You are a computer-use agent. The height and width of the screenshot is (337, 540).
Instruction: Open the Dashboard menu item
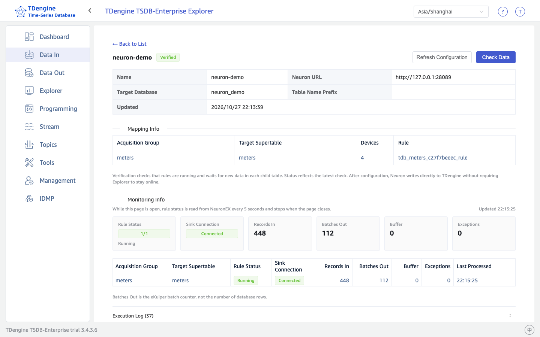(x=48, y=37)
